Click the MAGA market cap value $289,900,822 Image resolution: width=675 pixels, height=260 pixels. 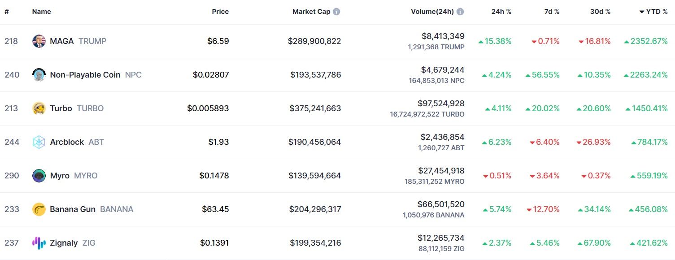[314, 41]
